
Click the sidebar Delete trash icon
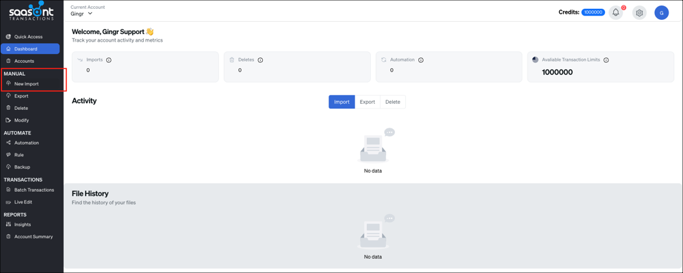[8, 108]
